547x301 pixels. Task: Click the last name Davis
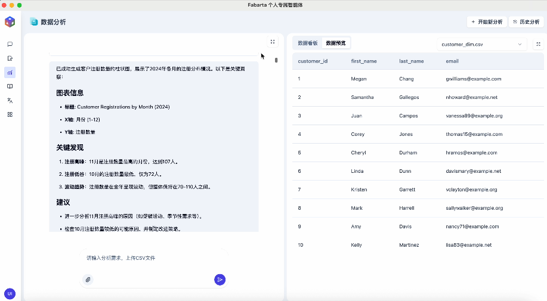[406, 226]
